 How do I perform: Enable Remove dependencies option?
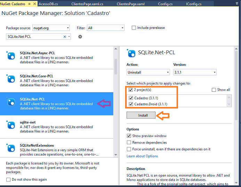[129, 143]
